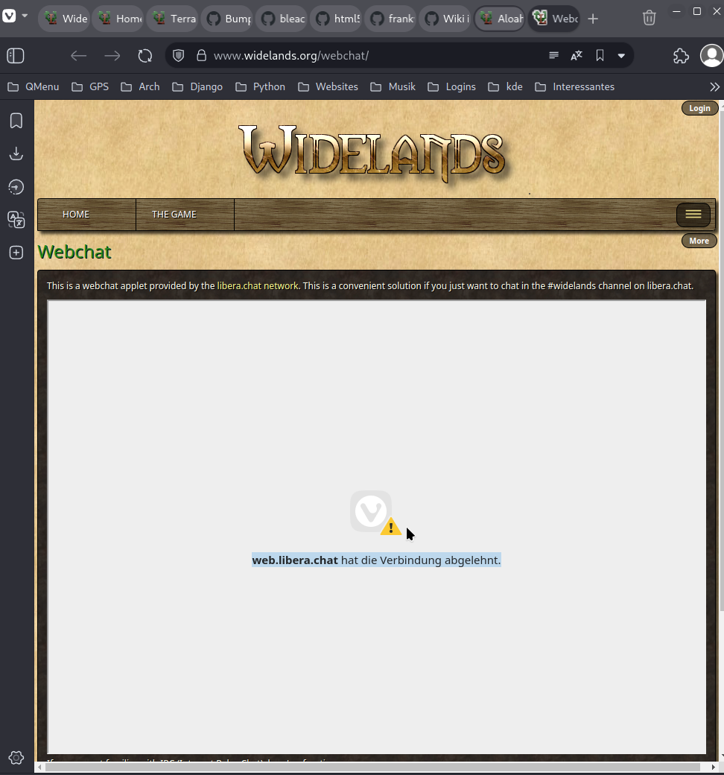Switch to the Home tab
Viewport: 724px width, 775px height.
tap(118, 19)
